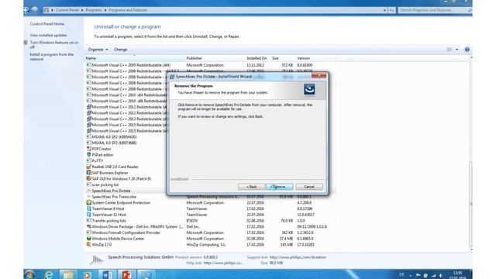Select the SpeechExec Pro Transcribe icon
496x279 pixels.
pos(89,197)
